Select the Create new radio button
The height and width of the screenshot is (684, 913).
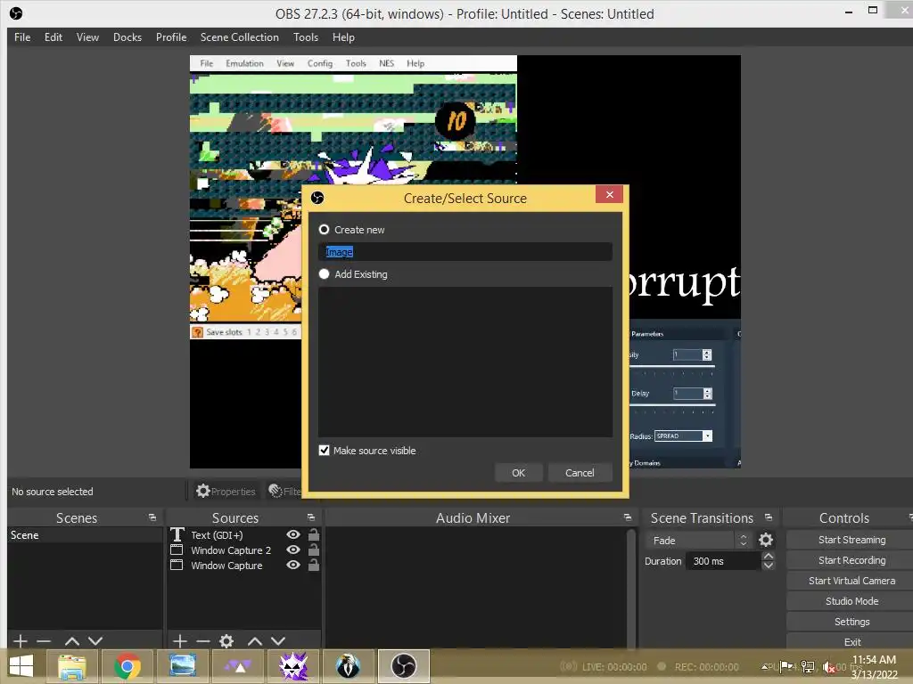pos(324,230)
